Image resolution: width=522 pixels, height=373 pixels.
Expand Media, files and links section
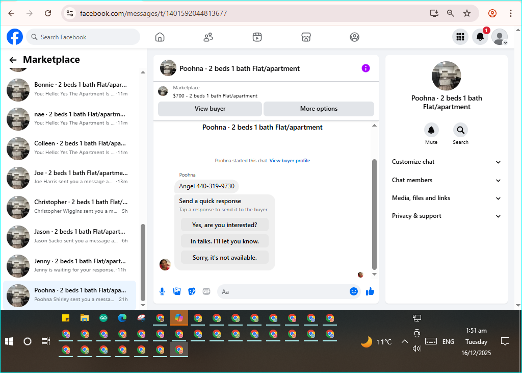coord(446,198)
